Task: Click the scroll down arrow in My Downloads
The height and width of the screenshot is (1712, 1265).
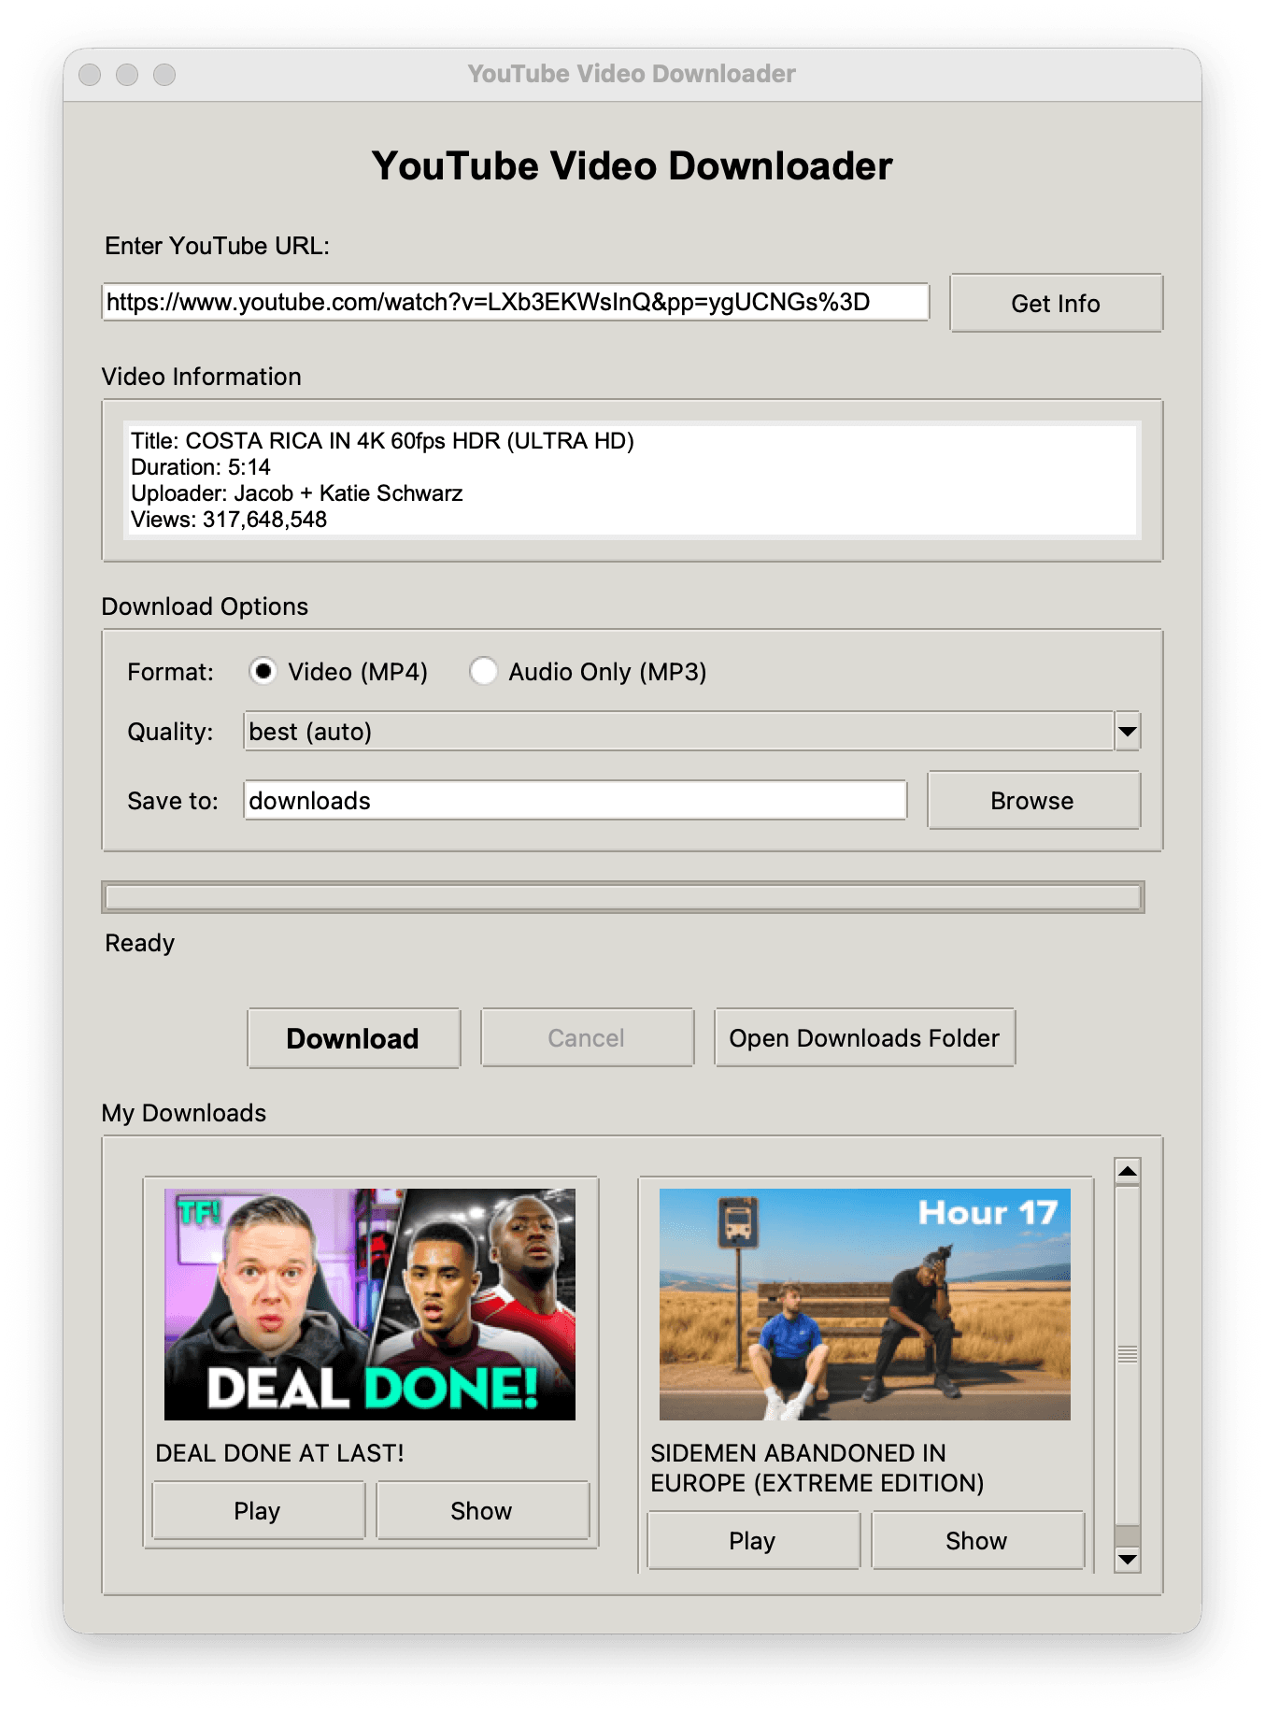Action: (1128, 1559)
